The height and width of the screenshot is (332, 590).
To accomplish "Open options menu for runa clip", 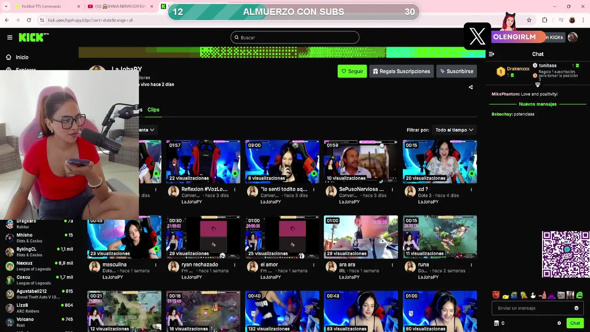I will [x=471, y=265].
